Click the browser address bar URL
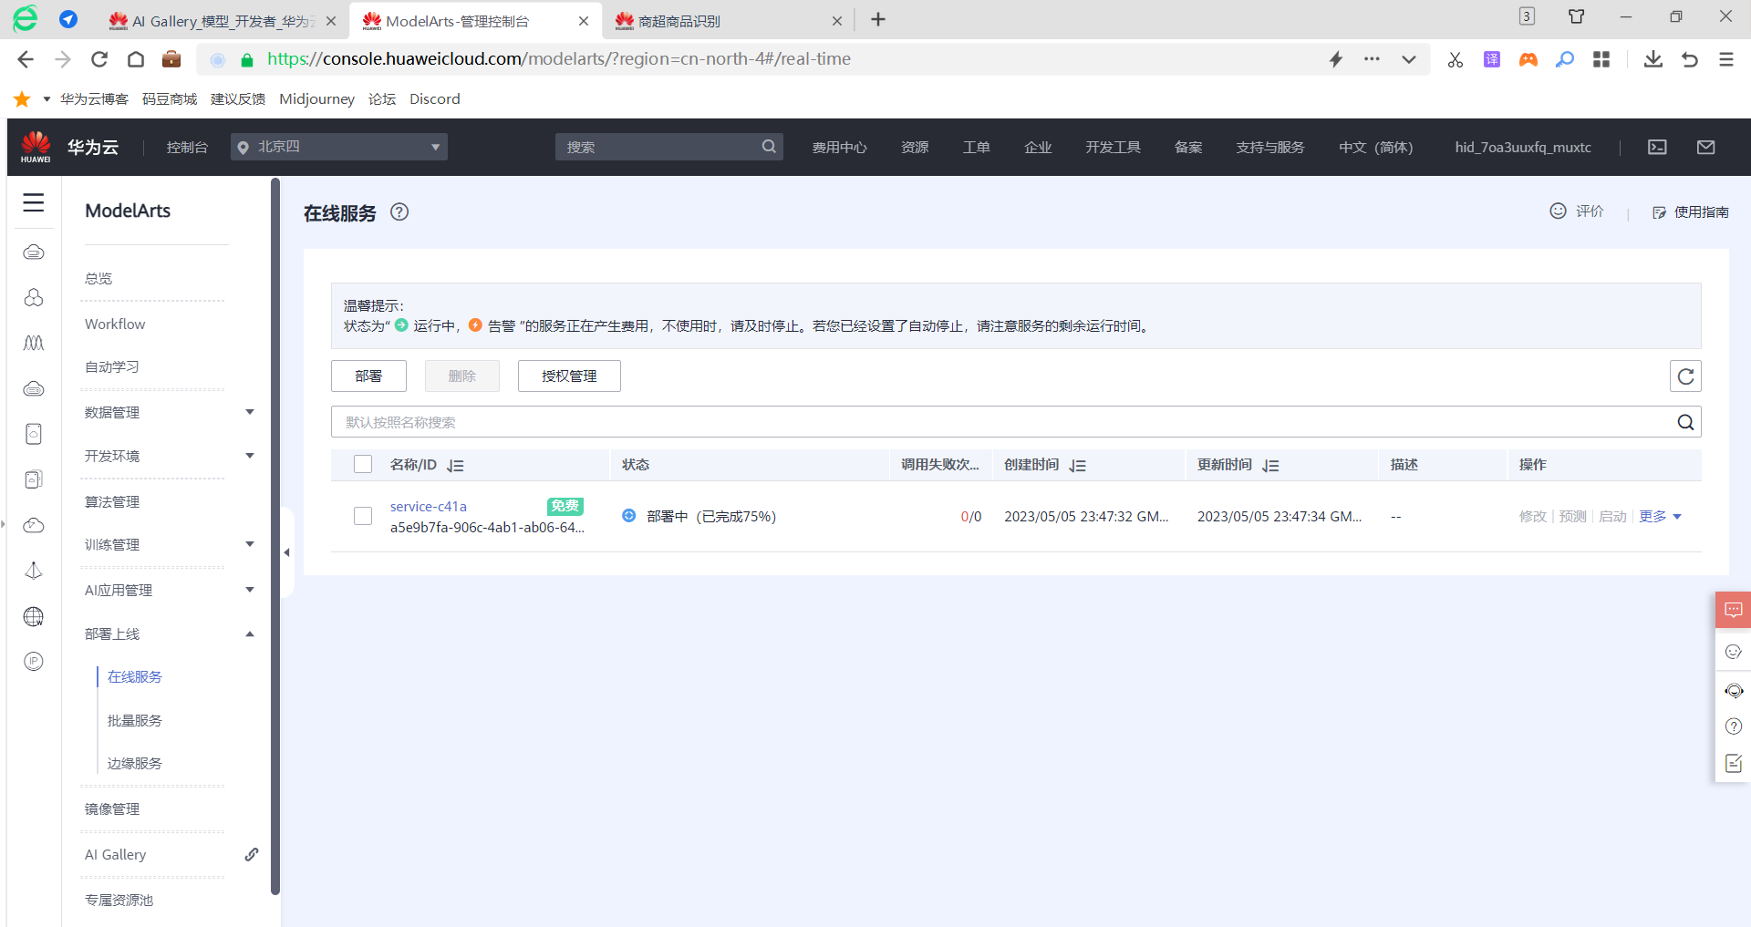 (559, 59)
